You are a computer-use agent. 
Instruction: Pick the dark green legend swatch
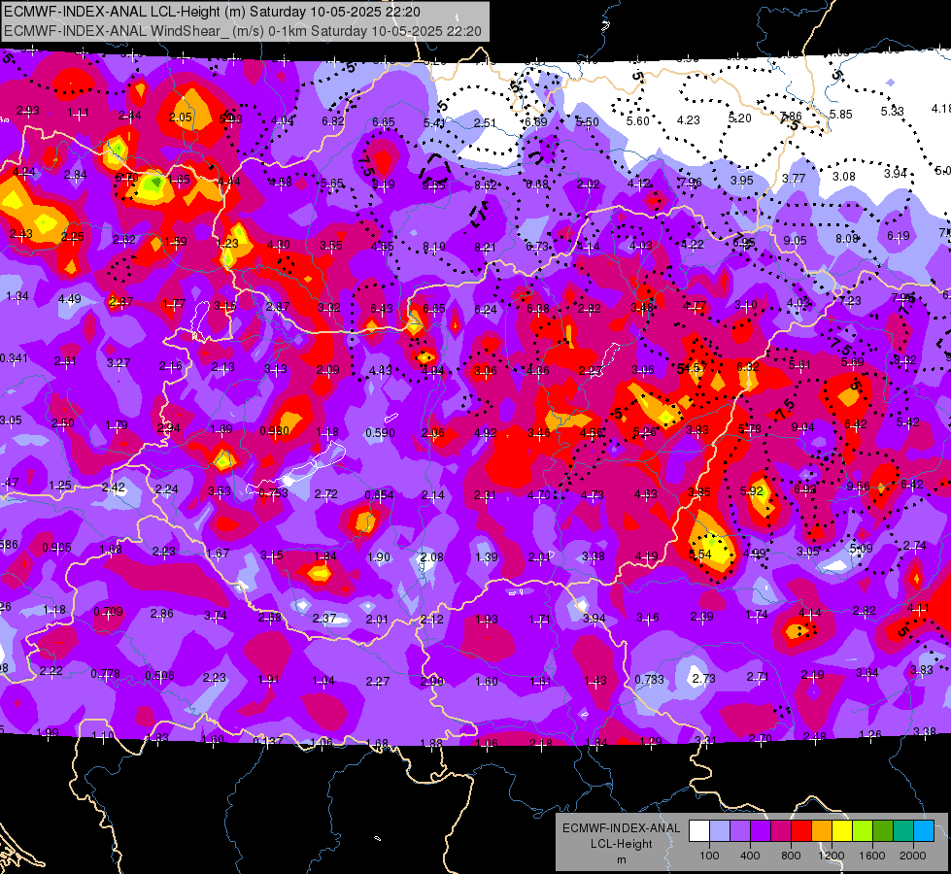[x=883, y=830]
